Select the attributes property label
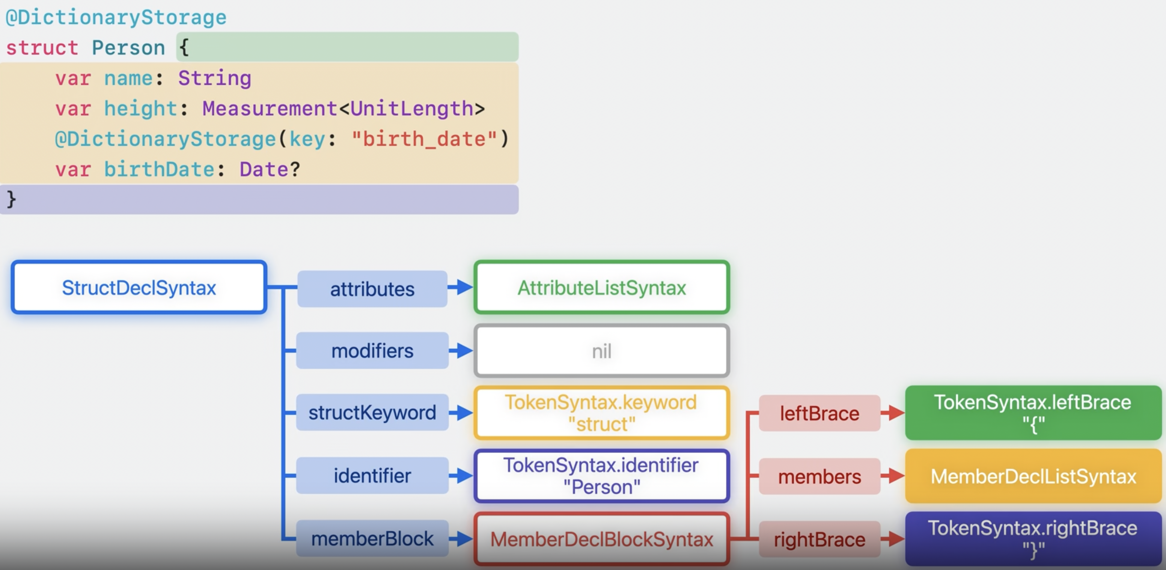 (x=372, y=289)
